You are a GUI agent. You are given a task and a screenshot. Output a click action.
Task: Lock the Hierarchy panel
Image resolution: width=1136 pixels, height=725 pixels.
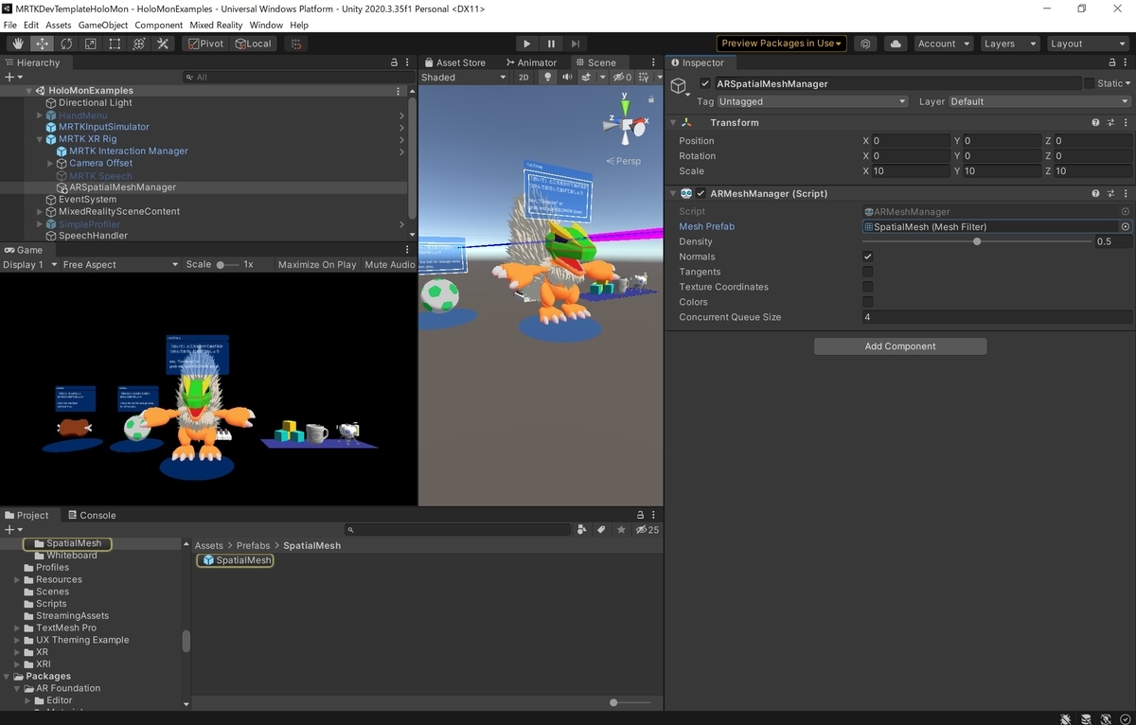394,62
